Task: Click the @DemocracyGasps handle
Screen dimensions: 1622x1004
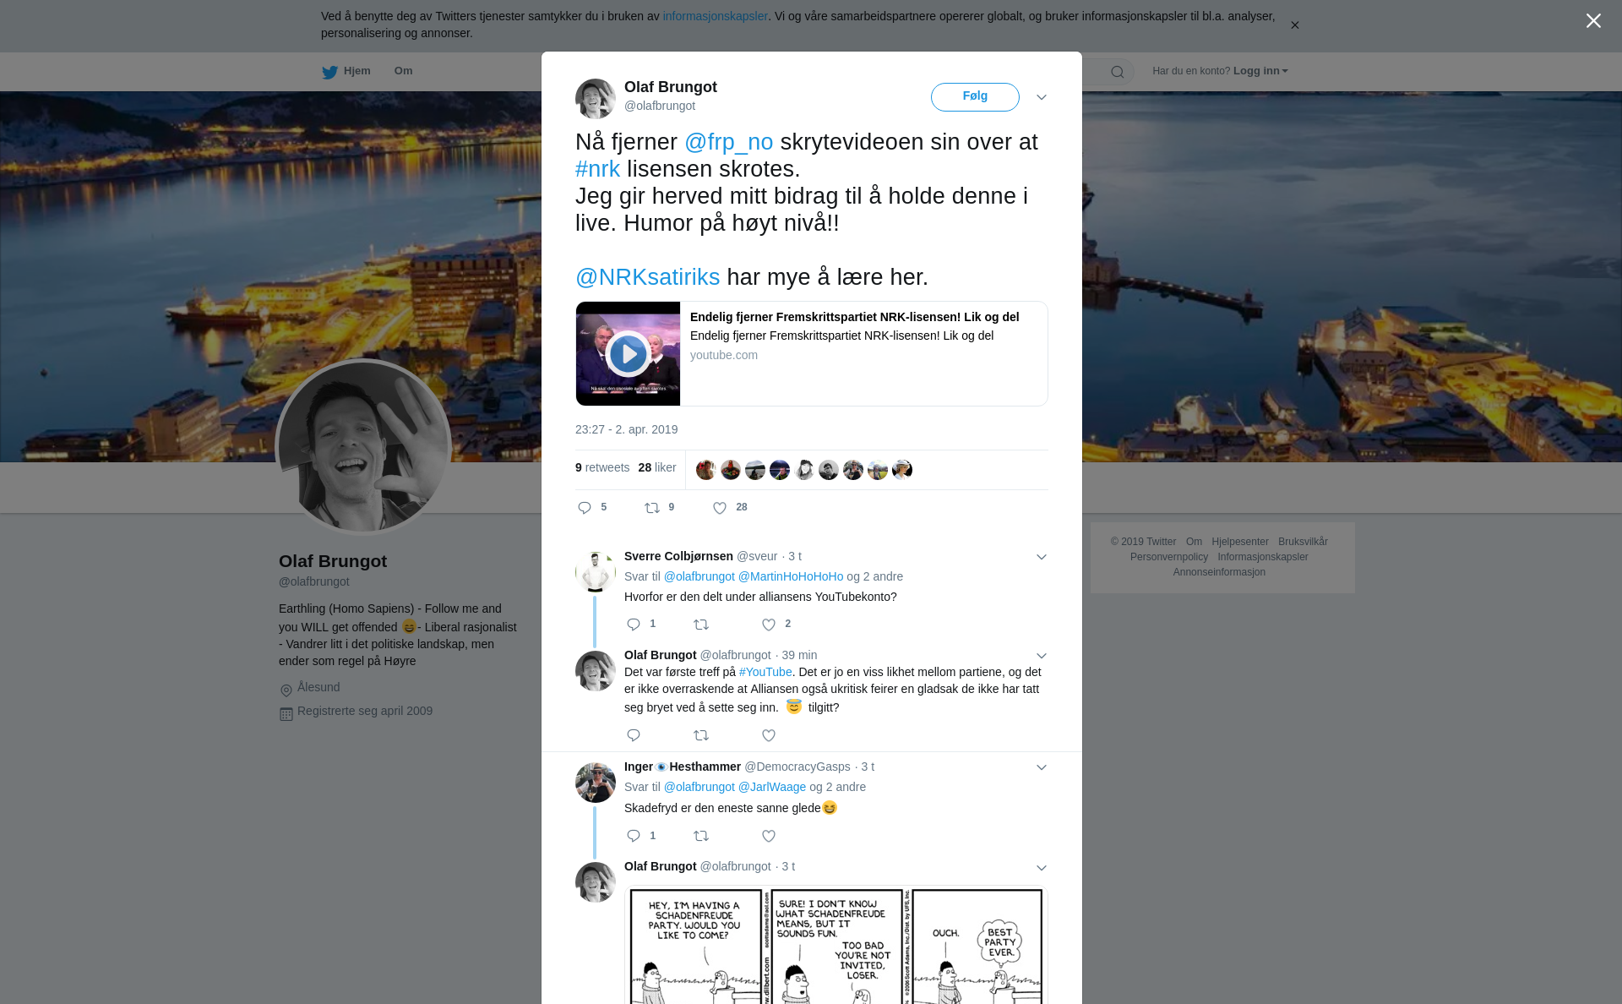Action: click(x=797, y=767)
